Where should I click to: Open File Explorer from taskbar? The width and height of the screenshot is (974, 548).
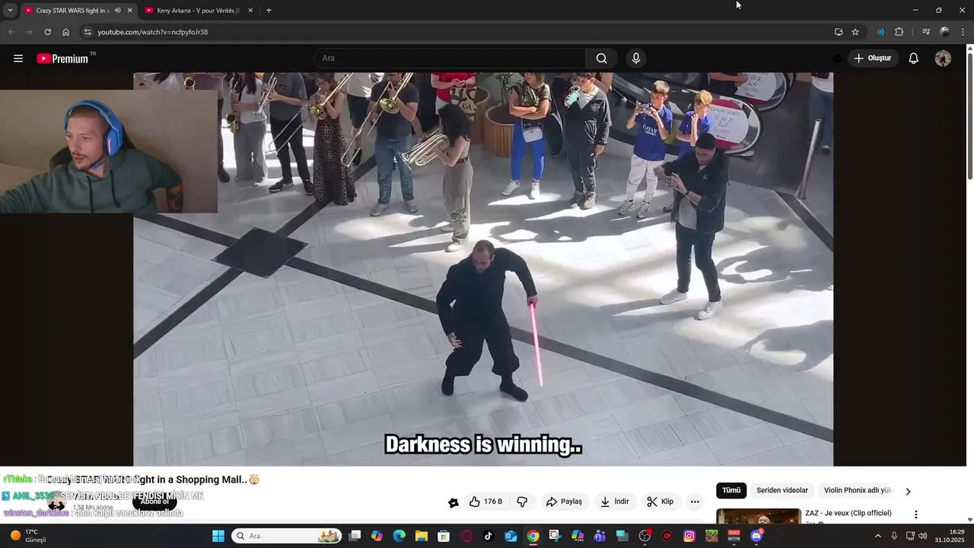click(x=422, y=536)
